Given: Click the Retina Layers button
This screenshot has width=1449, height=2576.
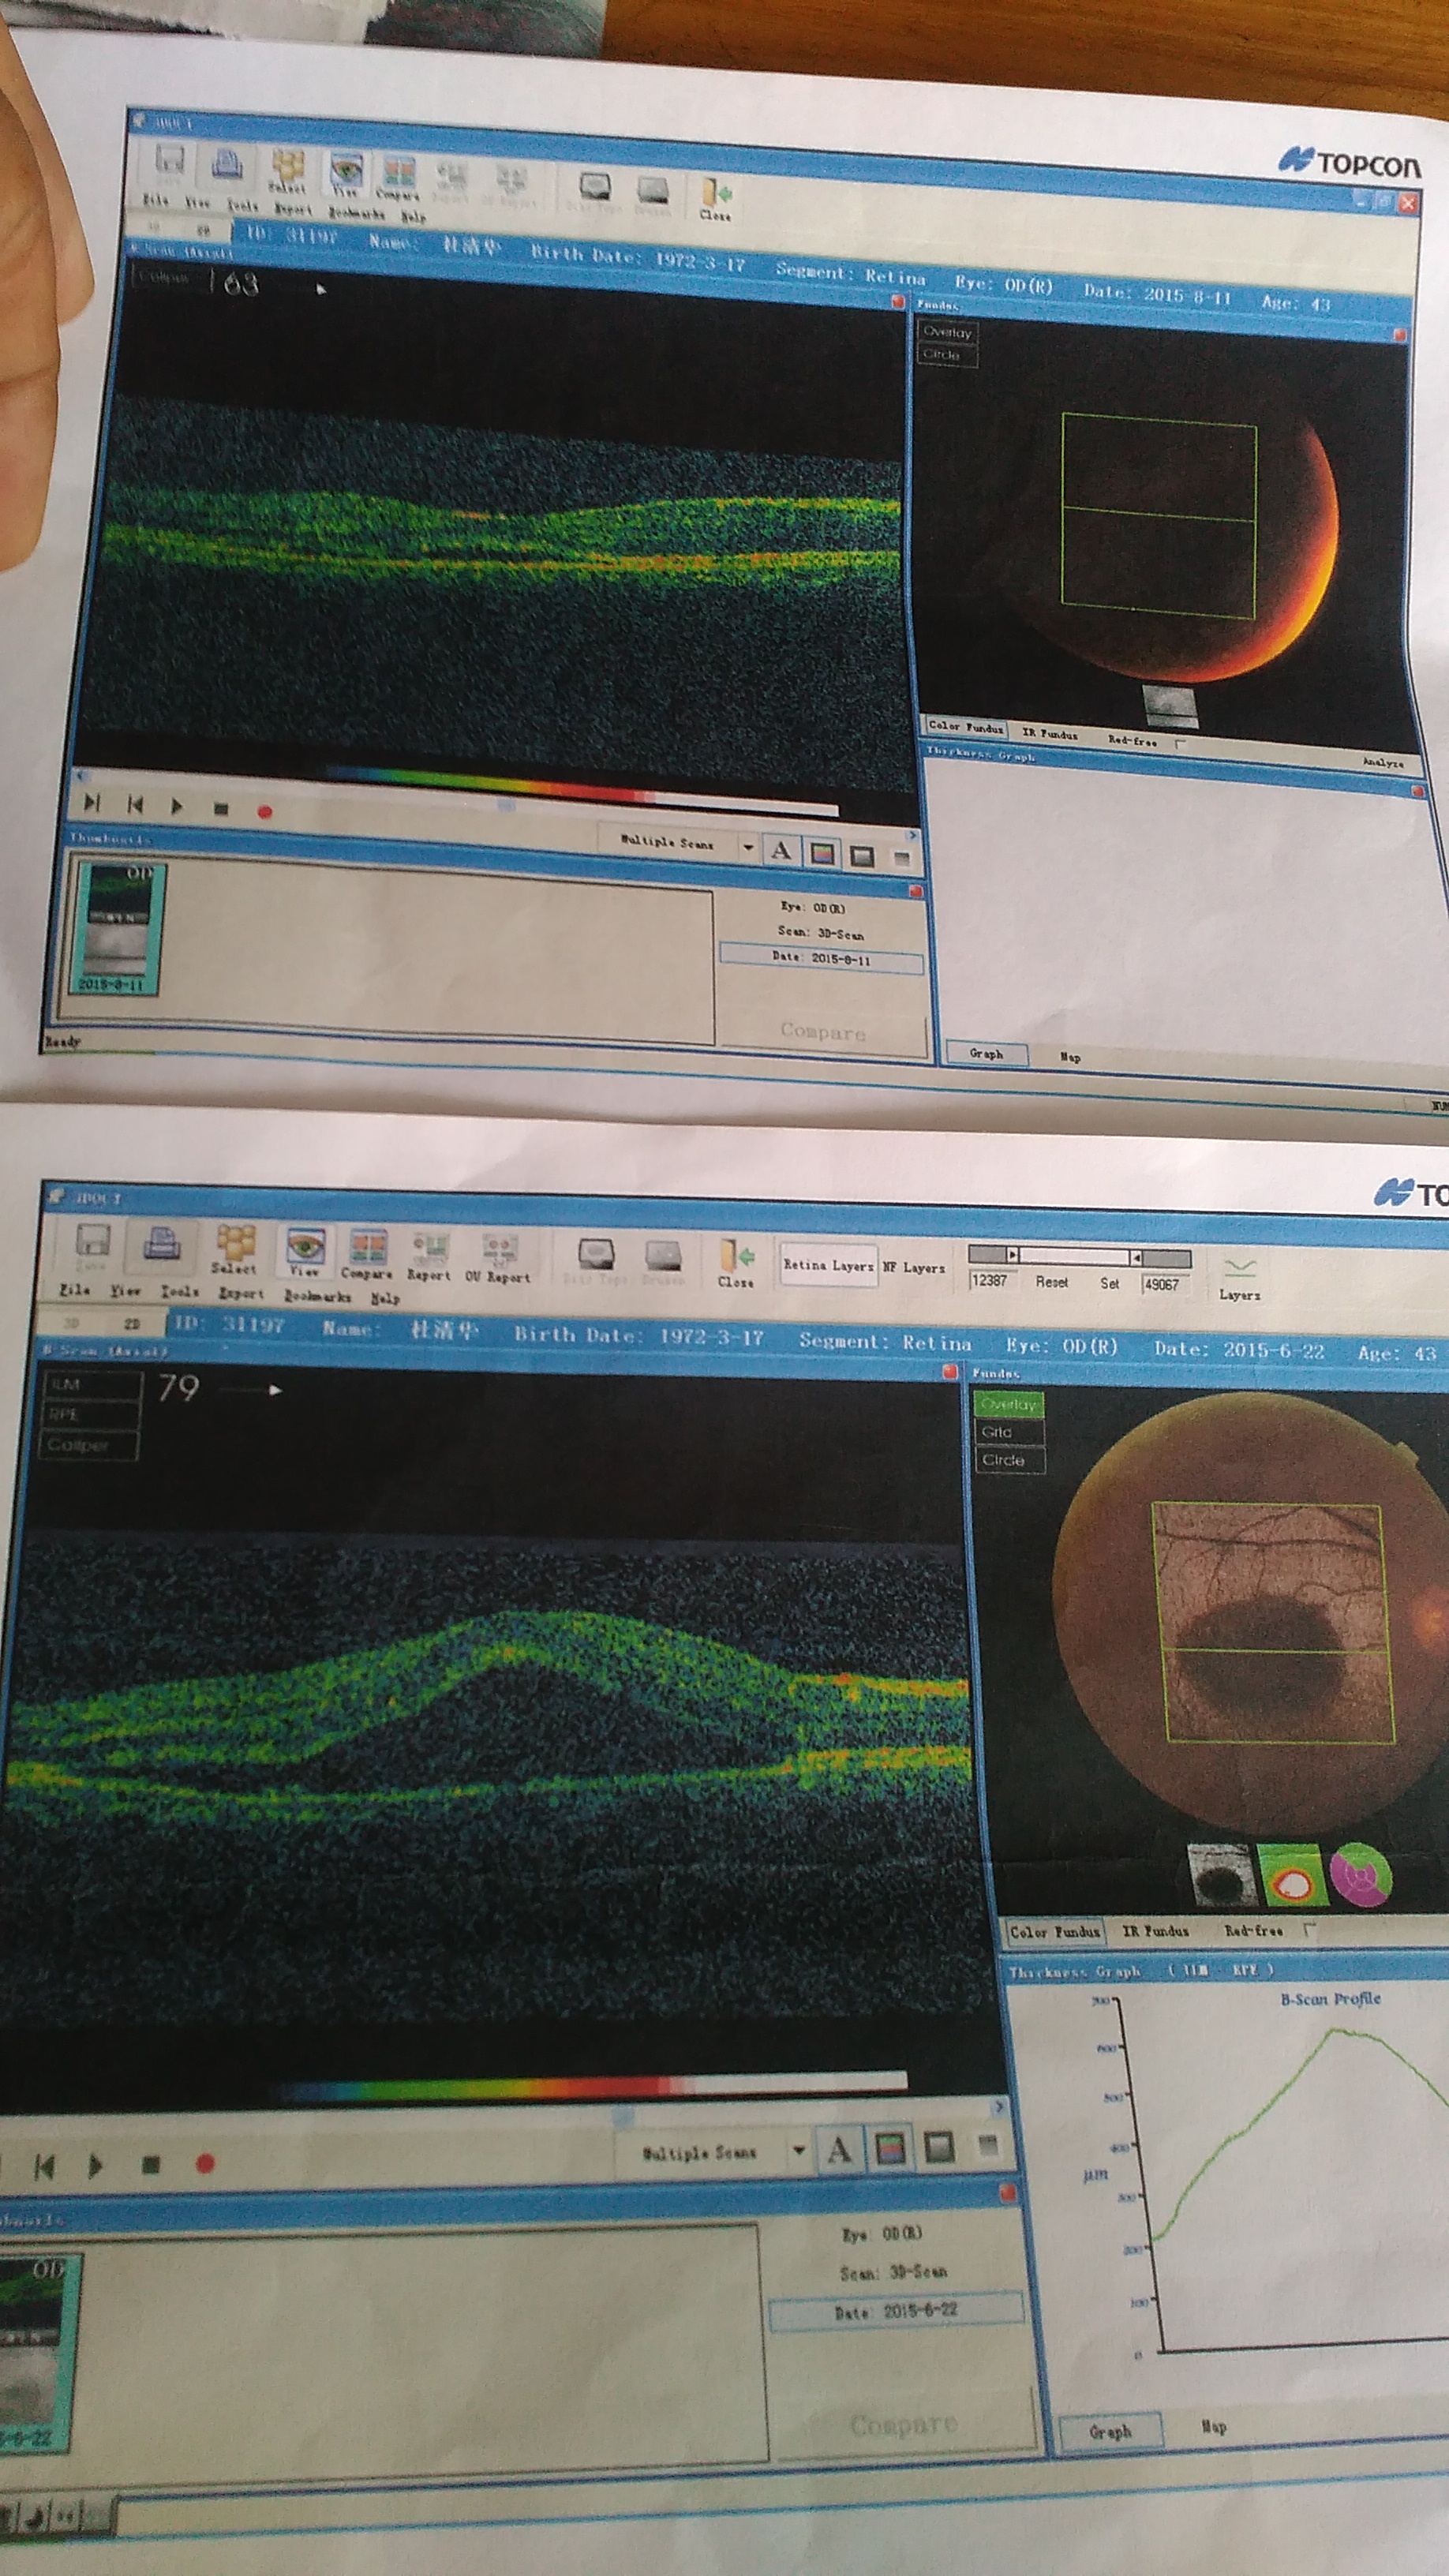Looking at the screenshot, I should click(828, 1266).
